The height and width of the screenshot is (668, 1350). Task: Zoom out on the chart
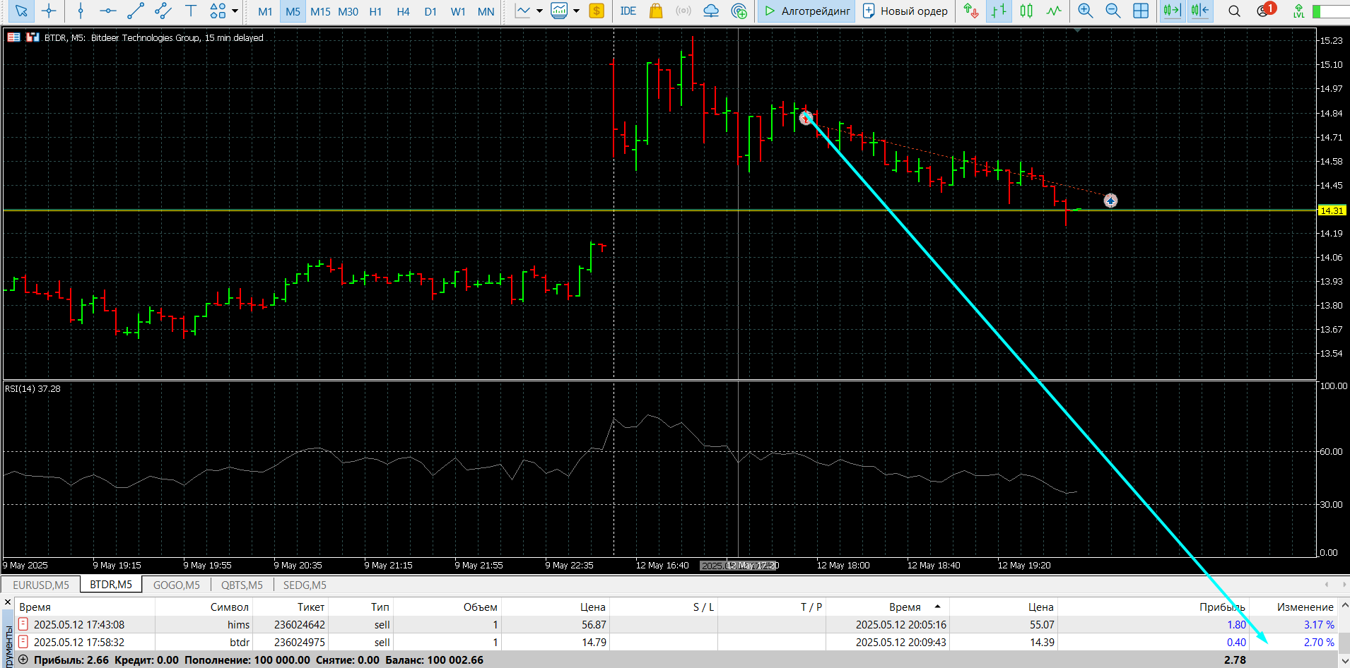coord(1113,11)
